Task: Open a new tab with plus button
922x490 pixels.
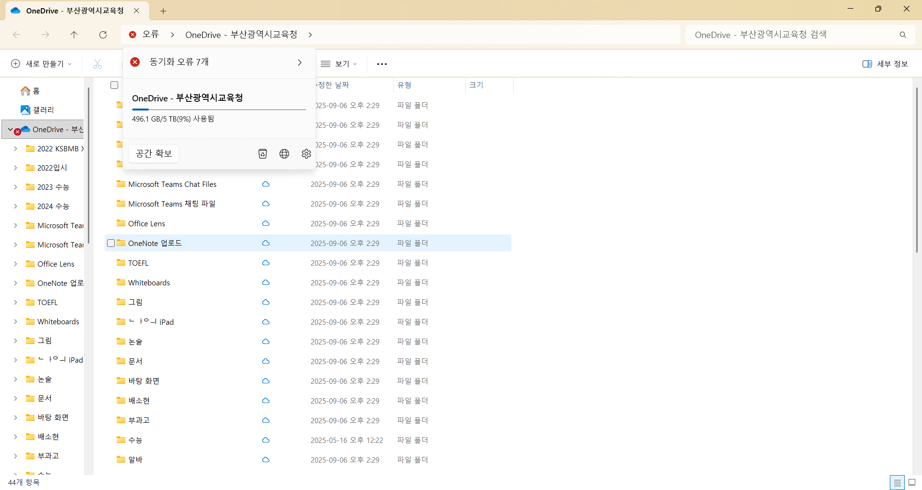Action: [x=163, y=11]
